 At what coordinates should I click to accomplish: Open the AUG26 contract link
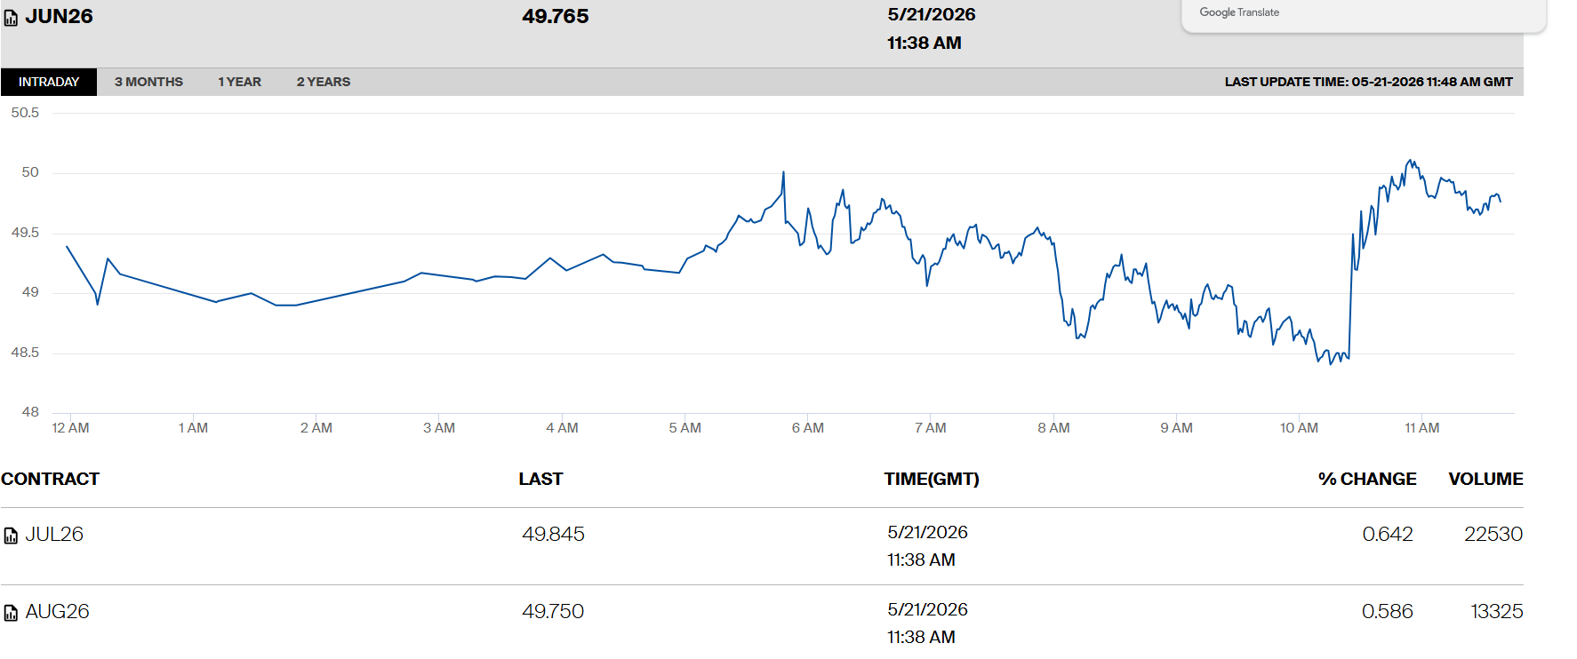point(57,611)
